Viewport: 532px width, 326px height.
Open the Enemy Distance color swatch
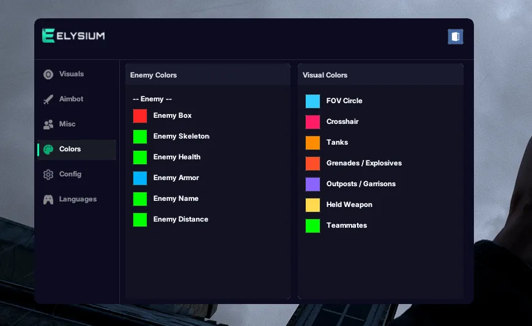coord(140,220)
